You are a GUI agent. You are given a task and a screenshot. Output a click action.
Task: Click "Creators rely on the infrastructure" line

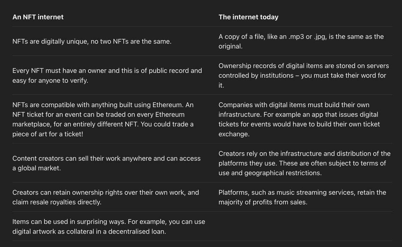coord(304,154)
